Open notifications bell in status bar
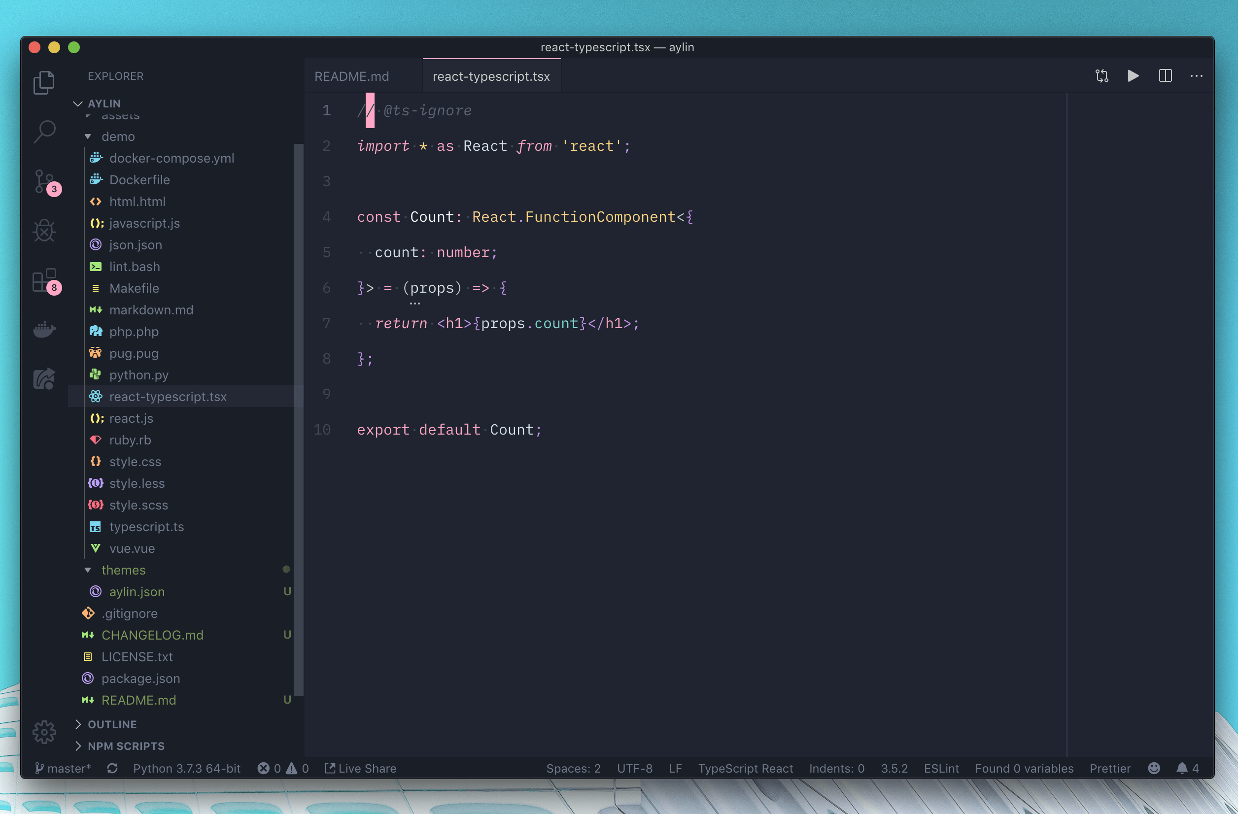The image size is (1238, 814). pyautogui.click(x=1182, y=768)
